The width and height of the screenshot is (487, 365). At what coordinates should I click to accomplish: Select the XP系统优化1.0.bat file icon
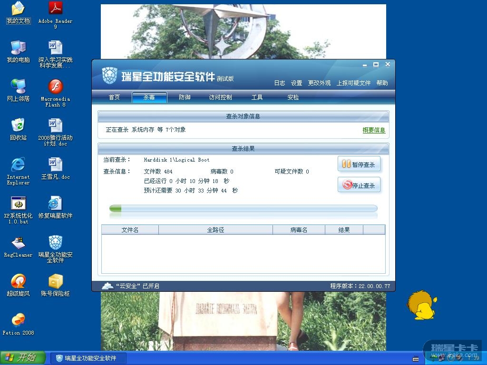coord(19,210)
